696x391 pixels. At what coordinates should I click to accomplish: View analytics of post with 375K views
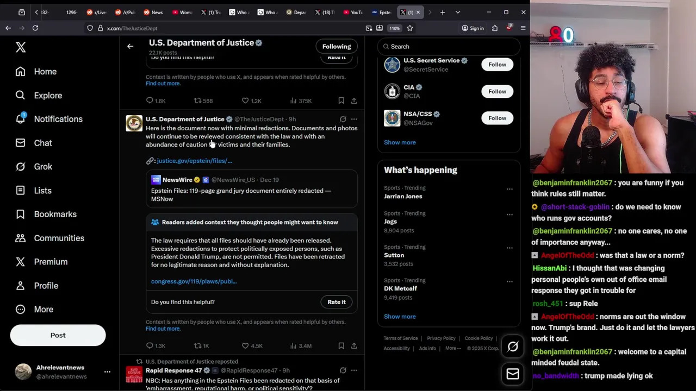coord(301,100)
